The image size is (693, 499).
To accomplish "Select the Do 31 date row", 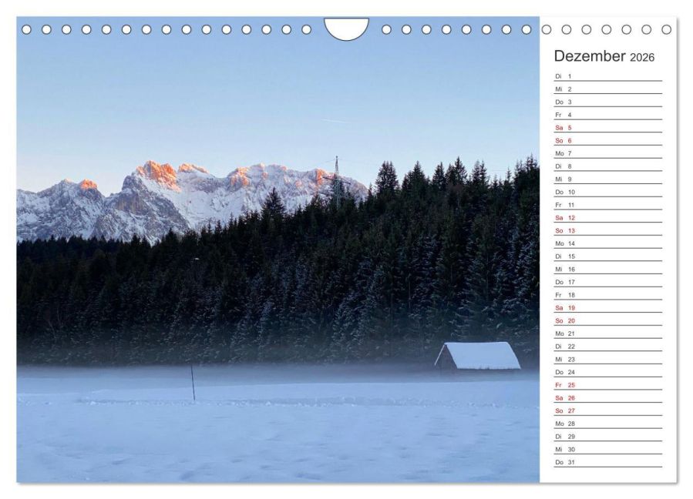I will pyautogui.click(x=608, y=462).
